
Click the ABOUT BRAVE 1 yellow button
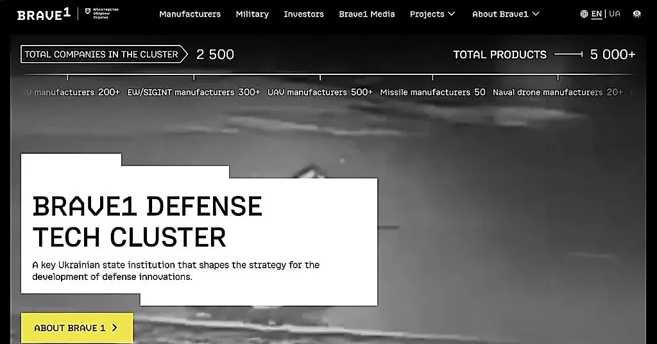tap(77, 328)
